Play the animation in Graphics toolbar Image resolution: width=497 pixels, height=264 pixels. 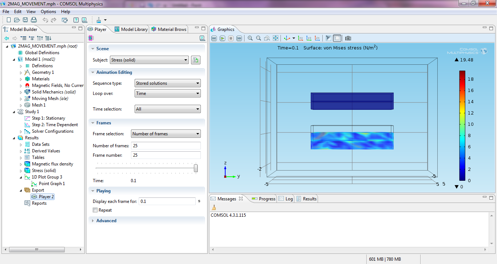click(222, 38)
